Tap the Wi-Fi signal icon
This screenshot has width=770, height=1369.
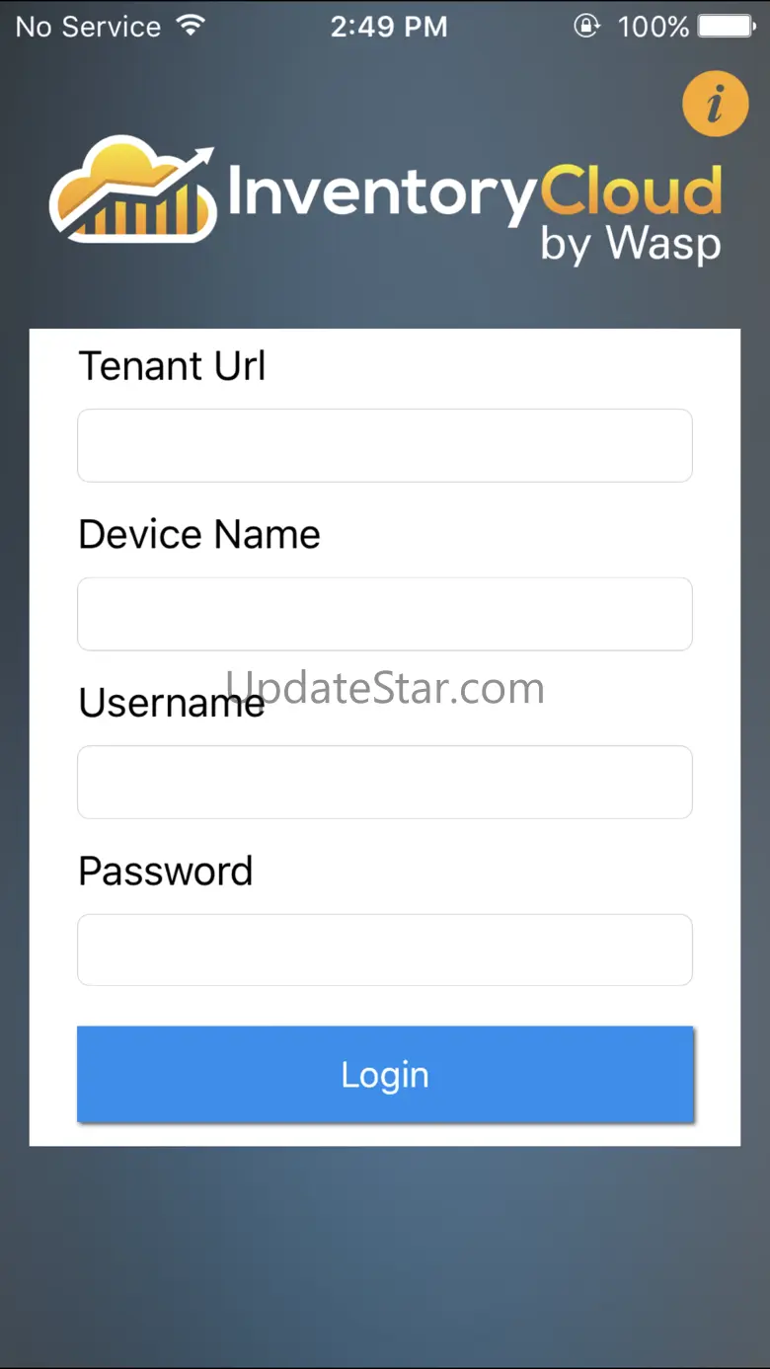(x=192, y=26)
